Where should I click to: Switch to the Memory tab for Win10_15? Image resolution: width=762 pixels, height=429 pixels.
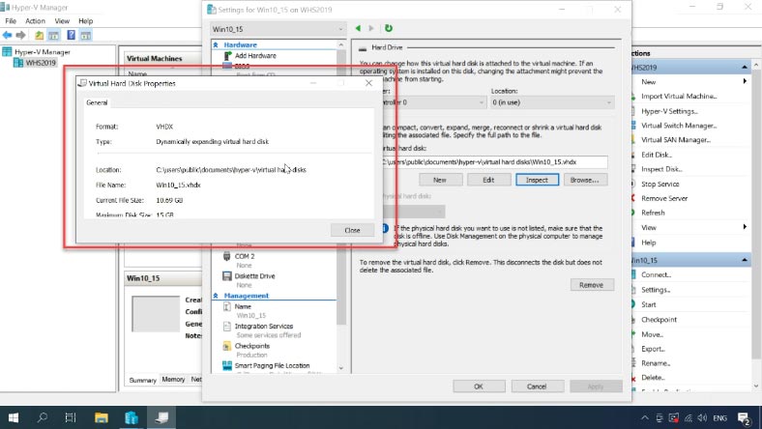[x=173, y=380]
